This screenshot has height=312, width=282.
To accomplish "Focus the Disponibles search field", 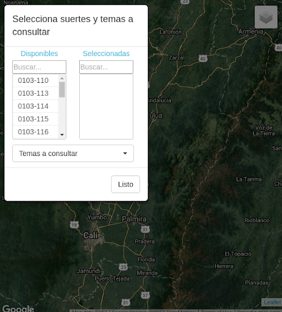I will (x=39, y=67).
